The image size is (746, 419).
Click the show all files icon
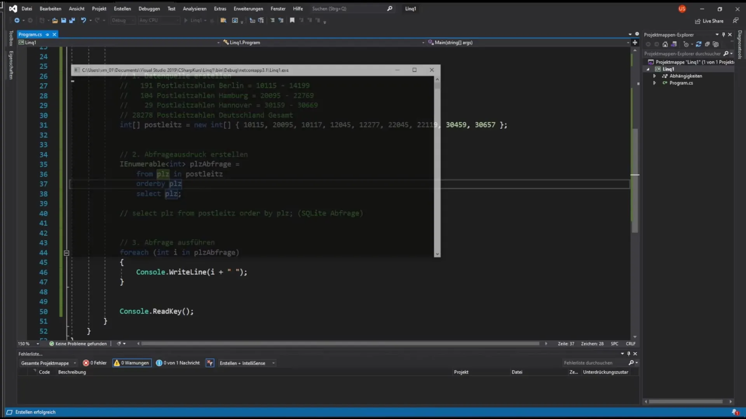pos(716,44)
